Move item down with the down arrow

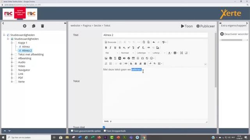9,131
